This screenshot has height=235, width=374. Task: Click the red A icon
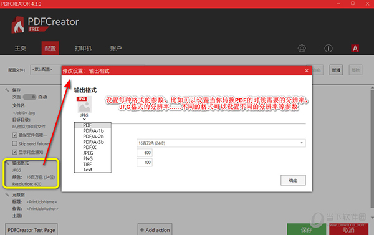pyautogui.click(x=355, y=49)
